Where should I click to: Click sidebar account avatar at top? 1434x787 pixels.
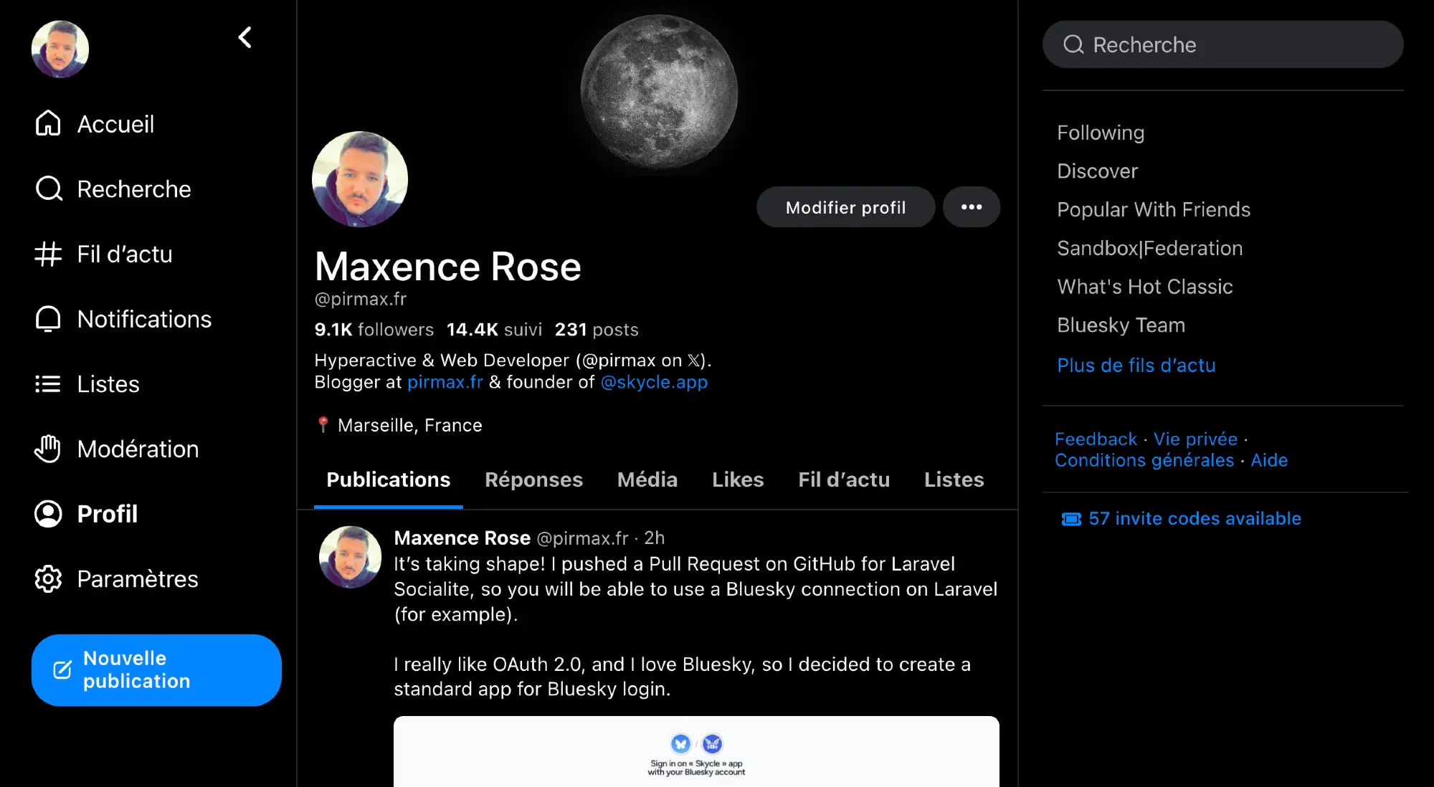pyautogui.click(x=60, y=49)
